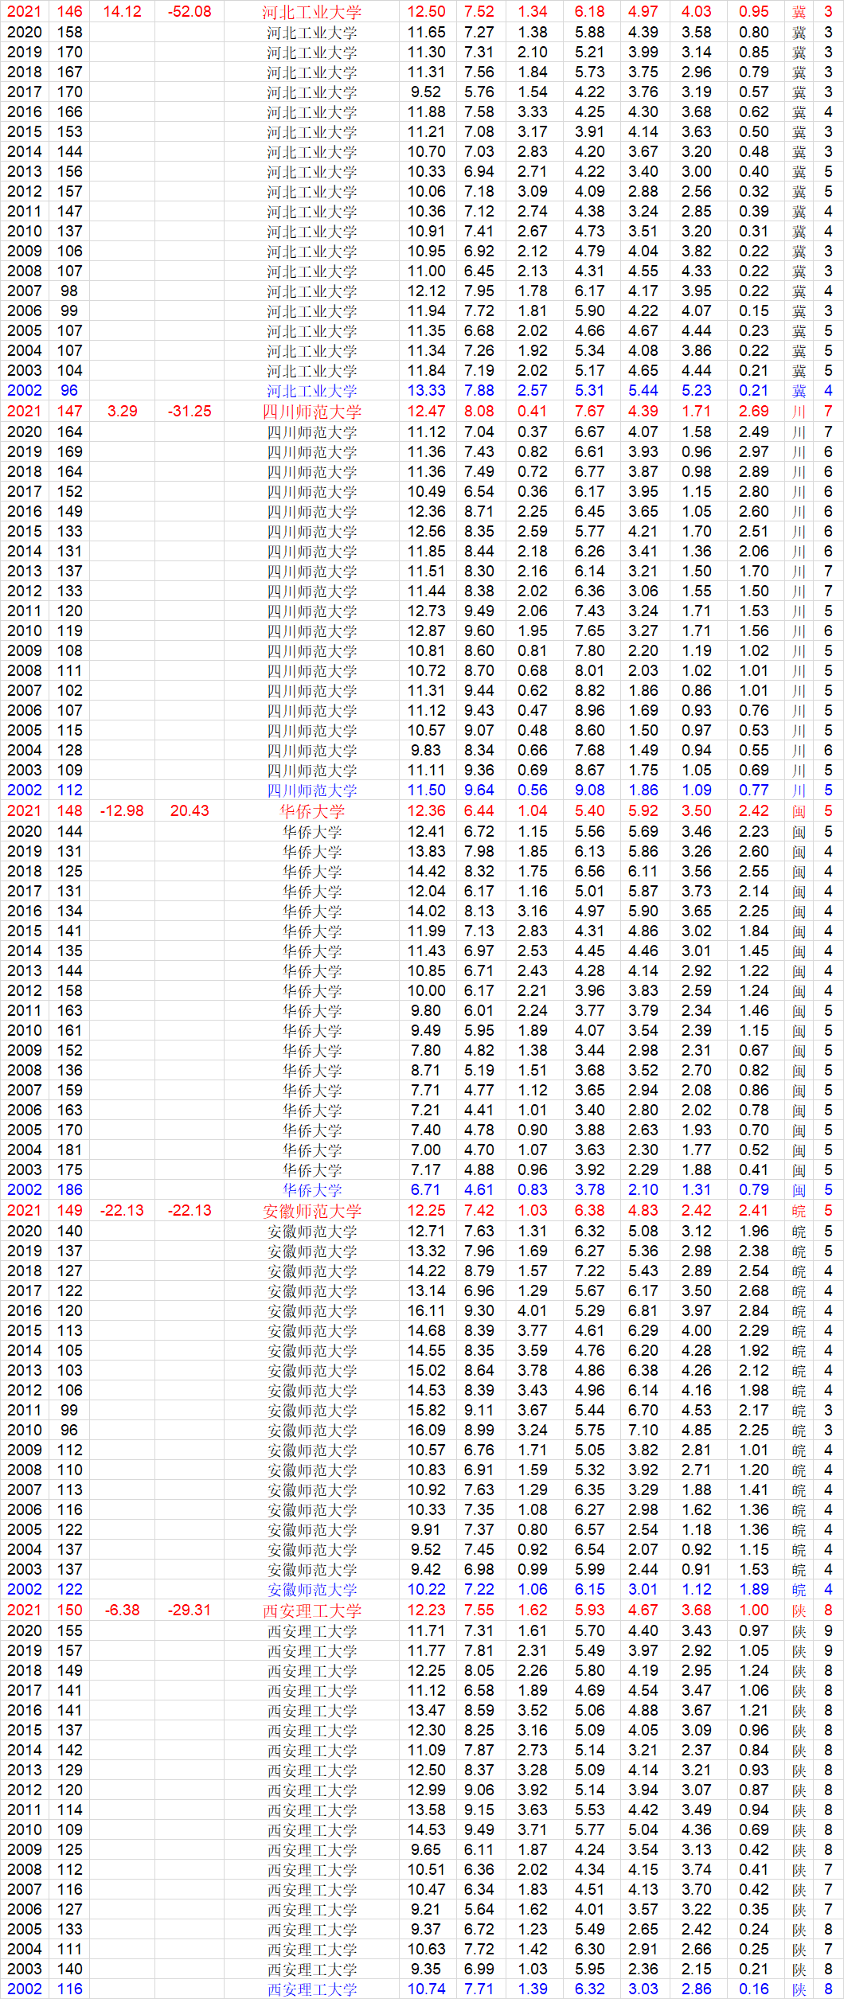This screenshot has height=1999, width=844.
Task: Select the blue 华侨大学 cell in its 2002 row
Action: click(311, 1190)
